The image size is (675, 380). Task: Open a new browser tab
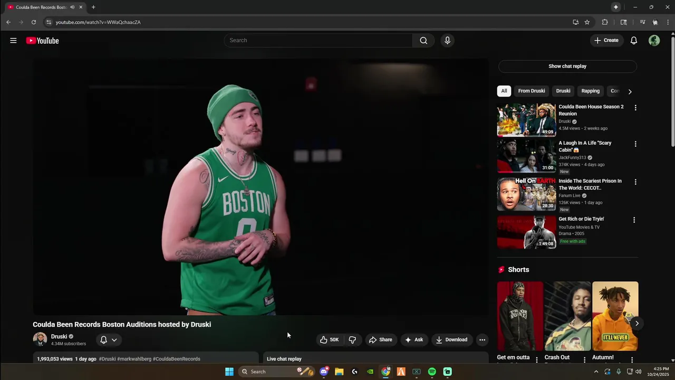coord(93,7)
